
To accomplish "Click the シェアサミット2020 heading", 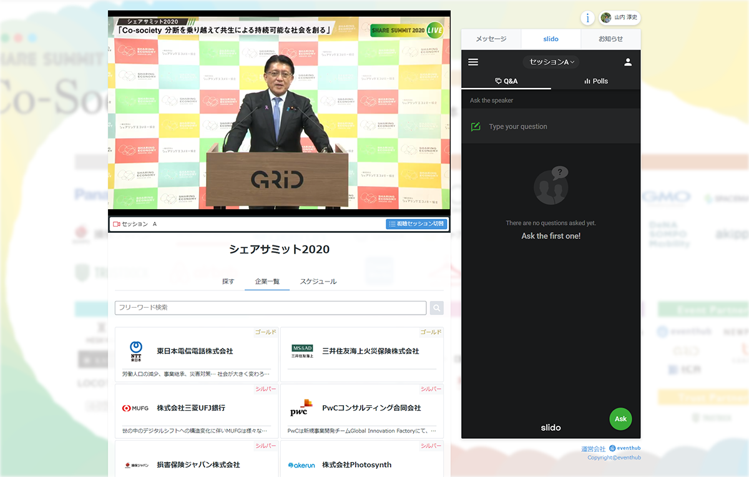I will coord(279,249).
